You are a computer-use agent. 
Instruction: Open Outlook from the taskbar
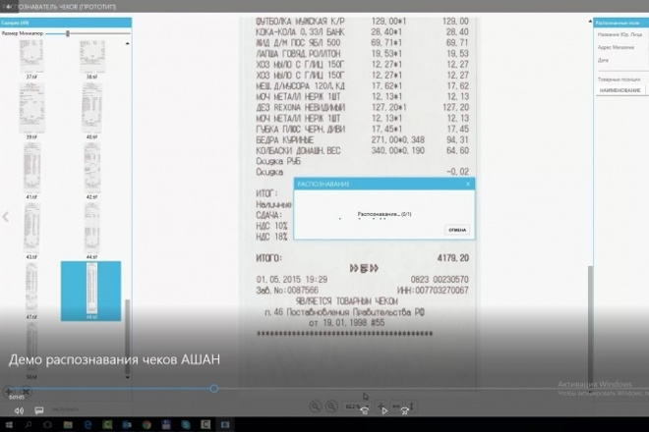[127, 424]
